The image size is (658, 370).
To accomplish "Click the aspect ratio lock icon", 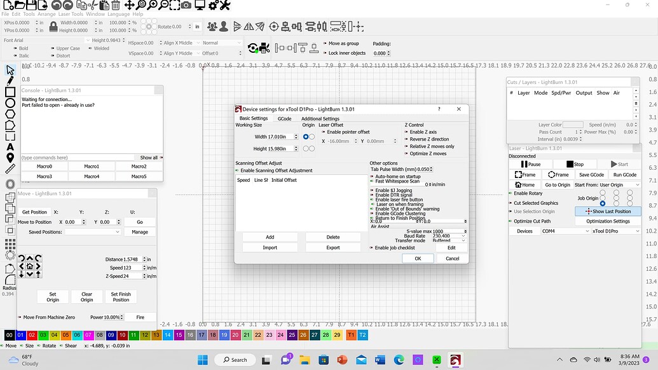I will pos(53,27).
